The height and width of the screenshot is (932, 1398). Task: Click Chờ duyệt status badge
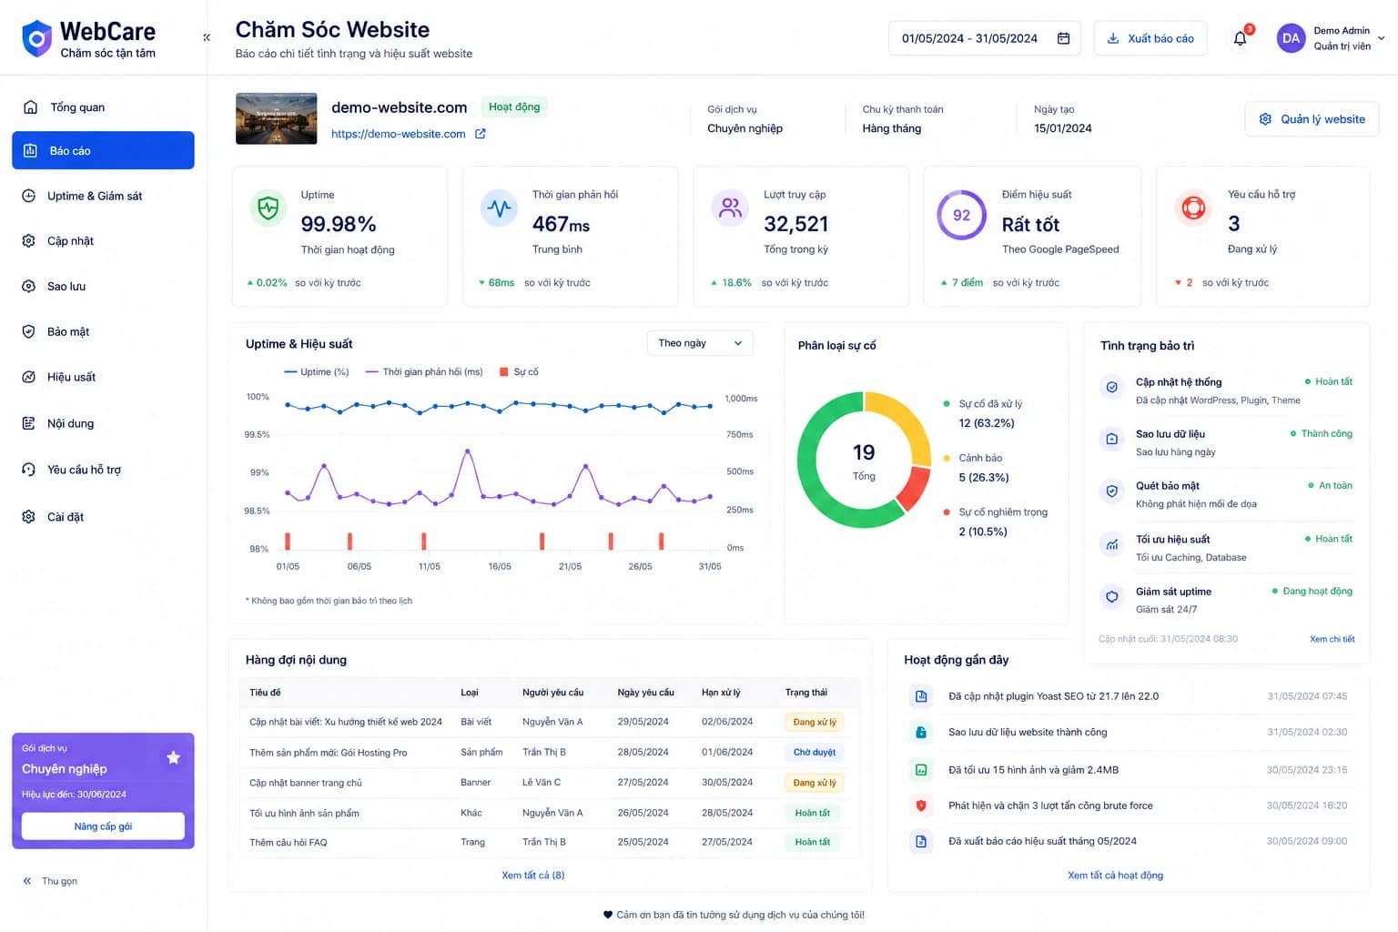click(814, 752)
